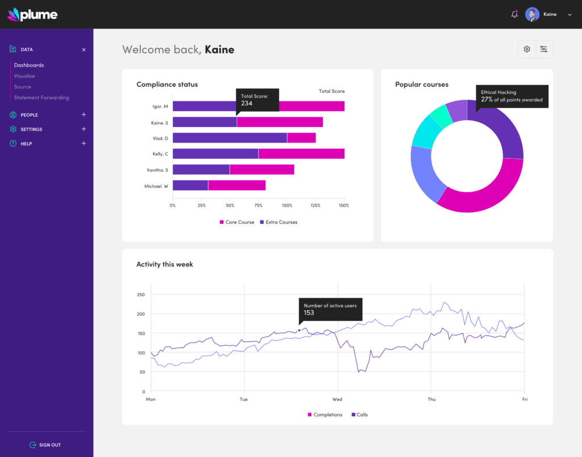Viewport: 582px width, 457px height.
Task: Expand the Settings section with the plus
Action: point(84,129)
